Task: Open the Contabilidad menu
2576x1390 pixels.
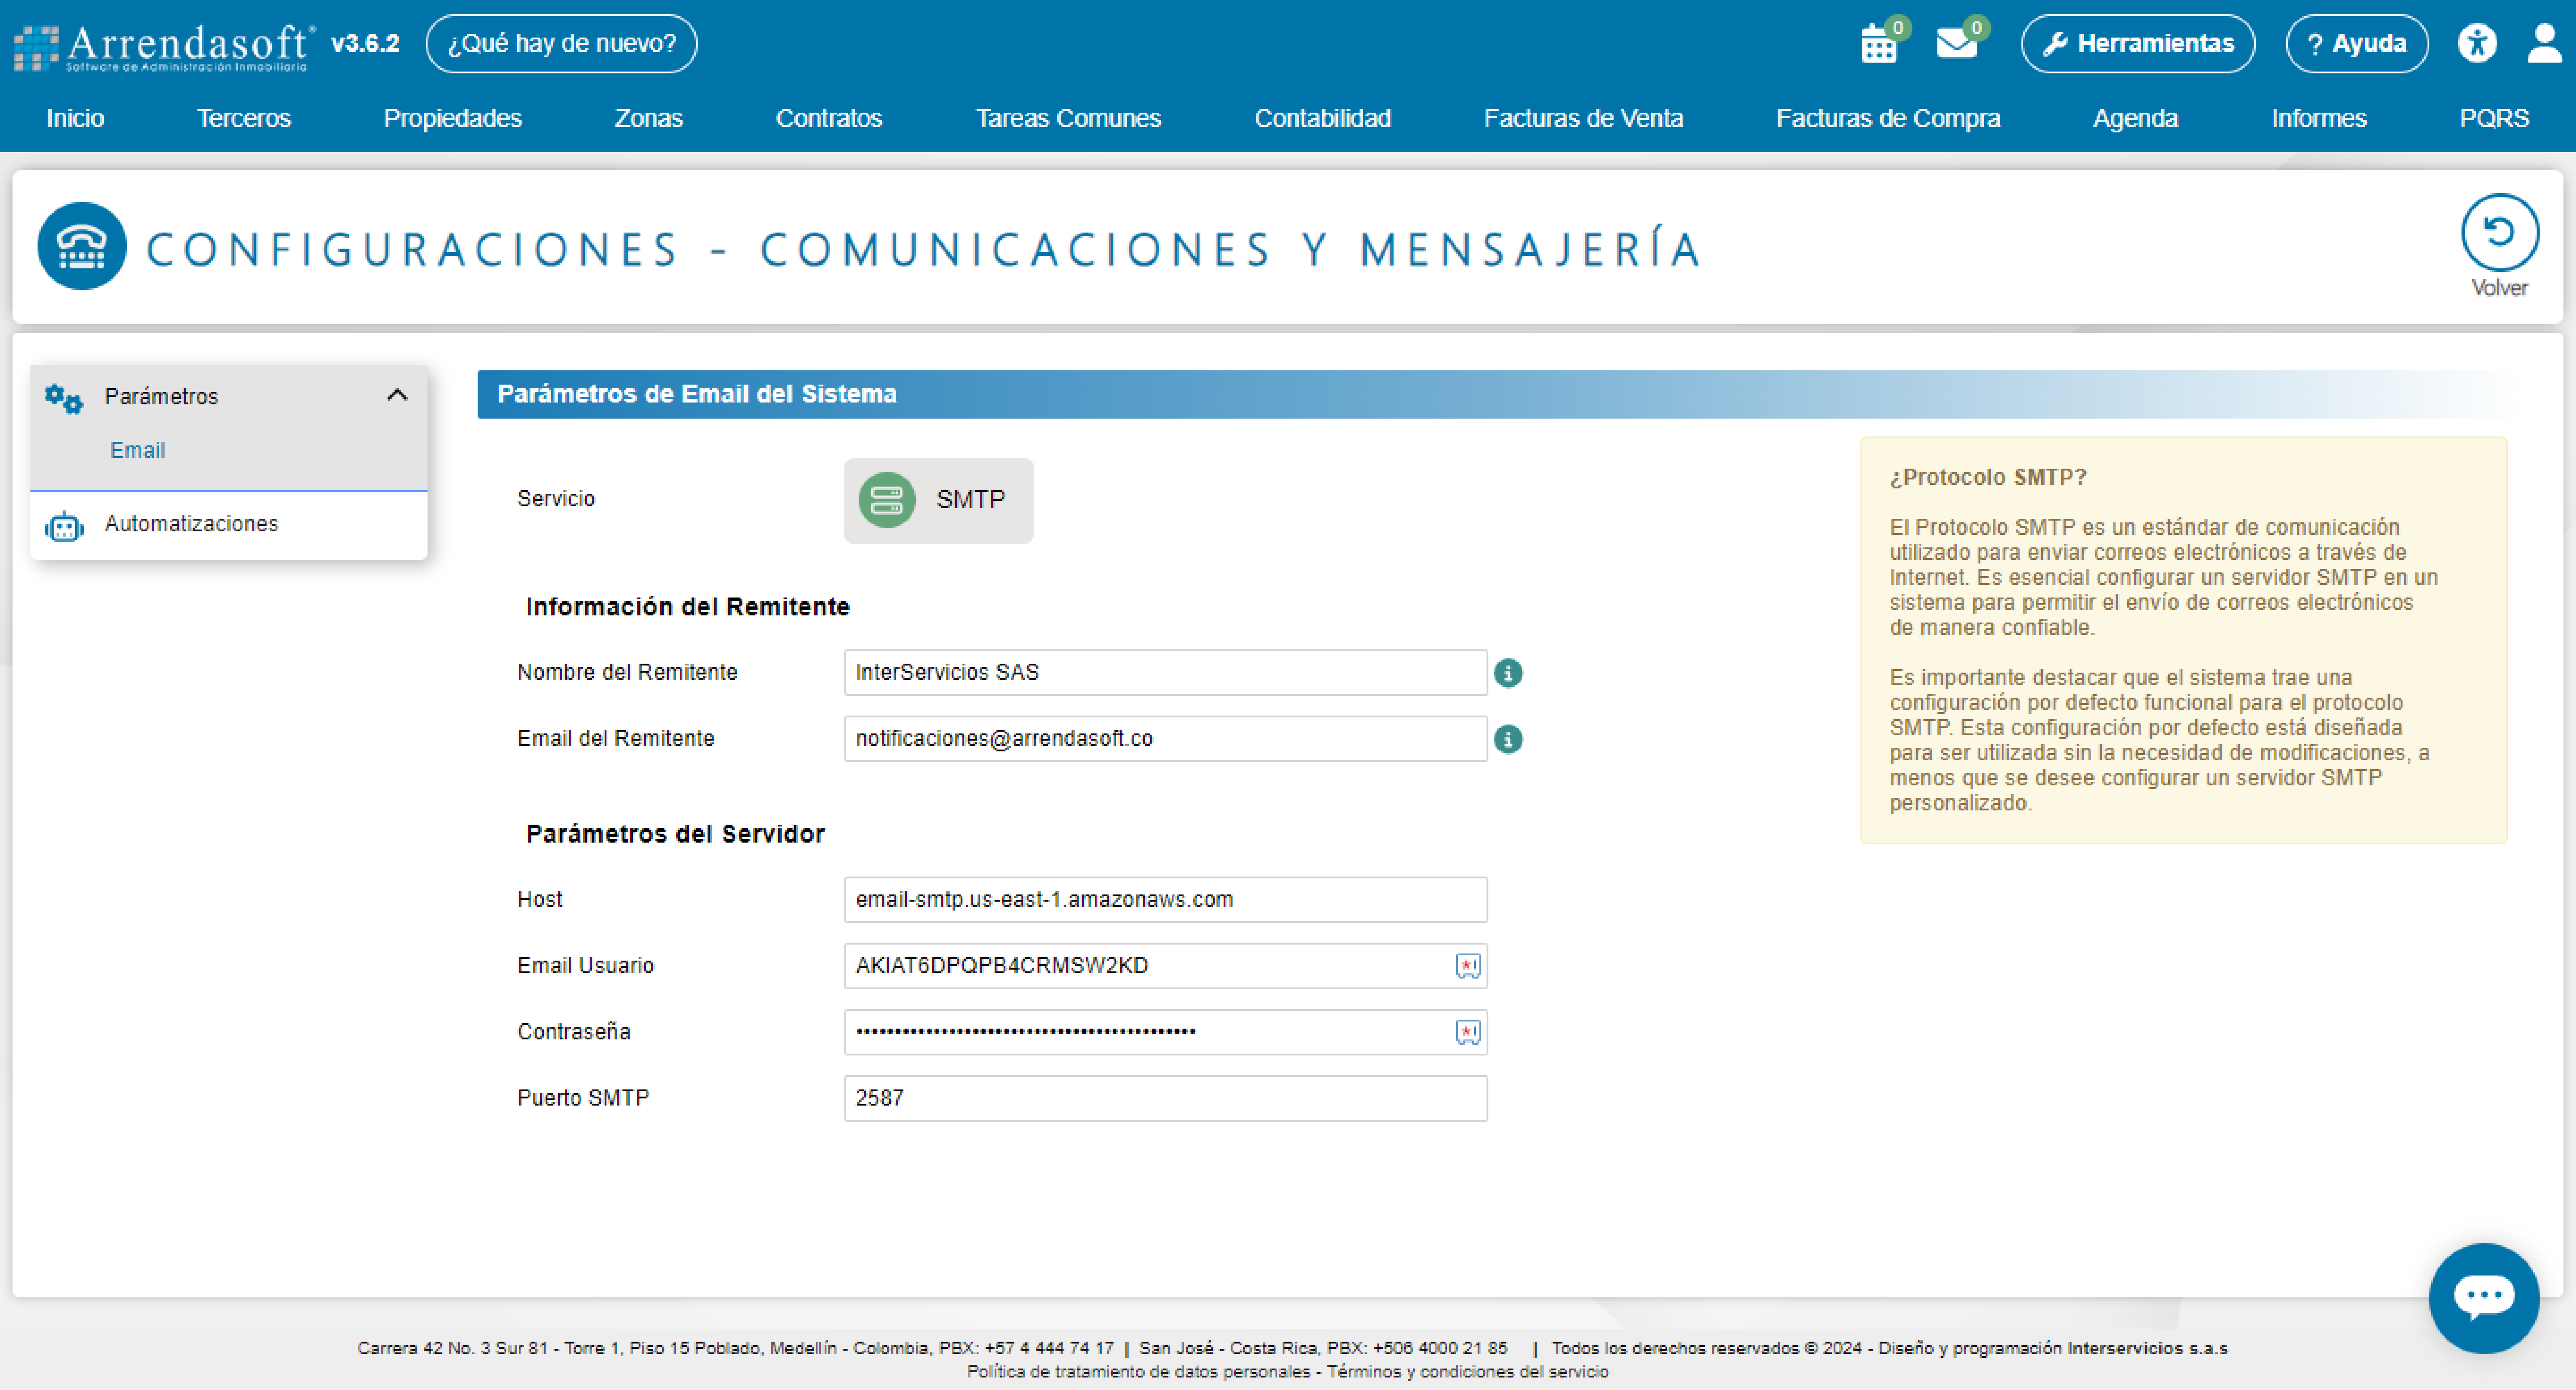Action: (1322, 118)
